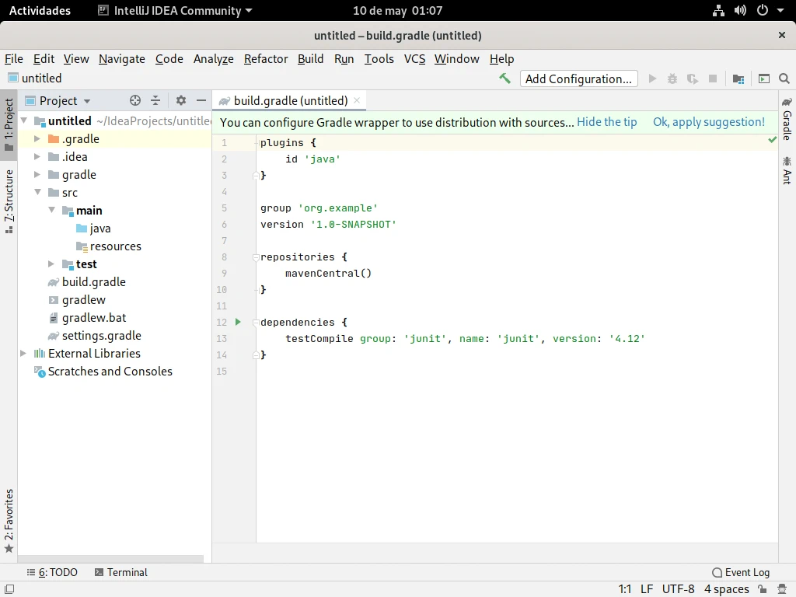Expand the .gradle folder

[37, 139]
